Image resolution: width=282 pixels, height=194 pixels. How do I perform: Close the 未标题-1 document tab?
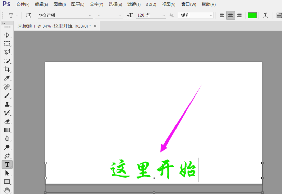tap(95, 26)
